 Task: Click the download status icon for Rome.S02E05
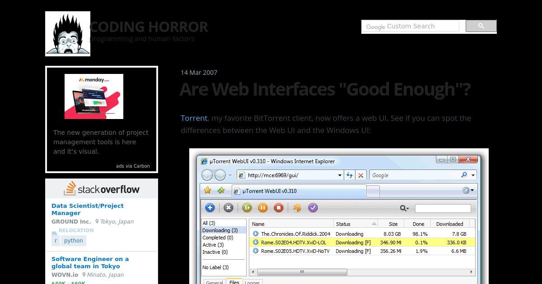(x=256, y=251)
